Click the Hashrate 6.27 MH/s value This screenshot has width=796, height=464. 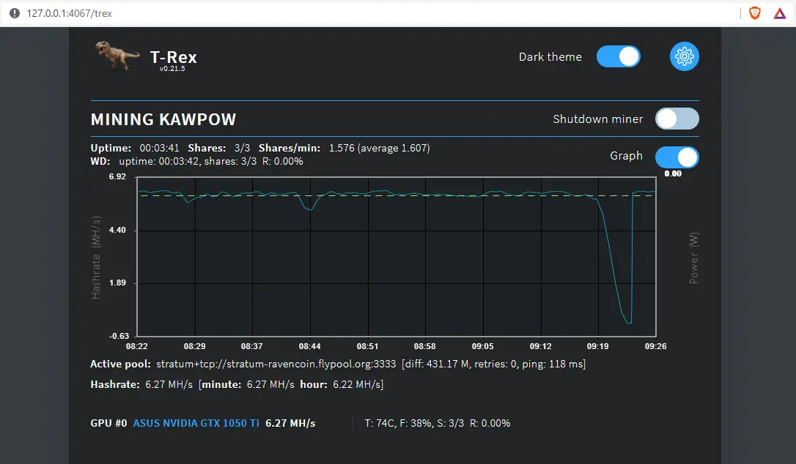pyautogui.click(x=169, y=384)
